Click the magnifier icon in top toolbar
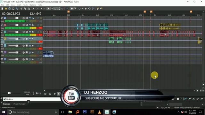The image size is (205, 115). [x=17, y=9]
